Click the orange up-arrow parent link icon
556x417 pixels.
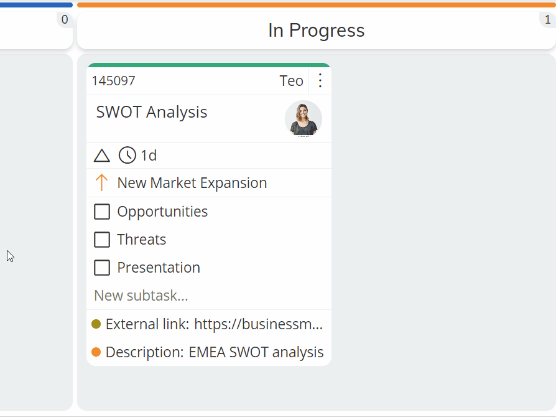click(101, 183)
